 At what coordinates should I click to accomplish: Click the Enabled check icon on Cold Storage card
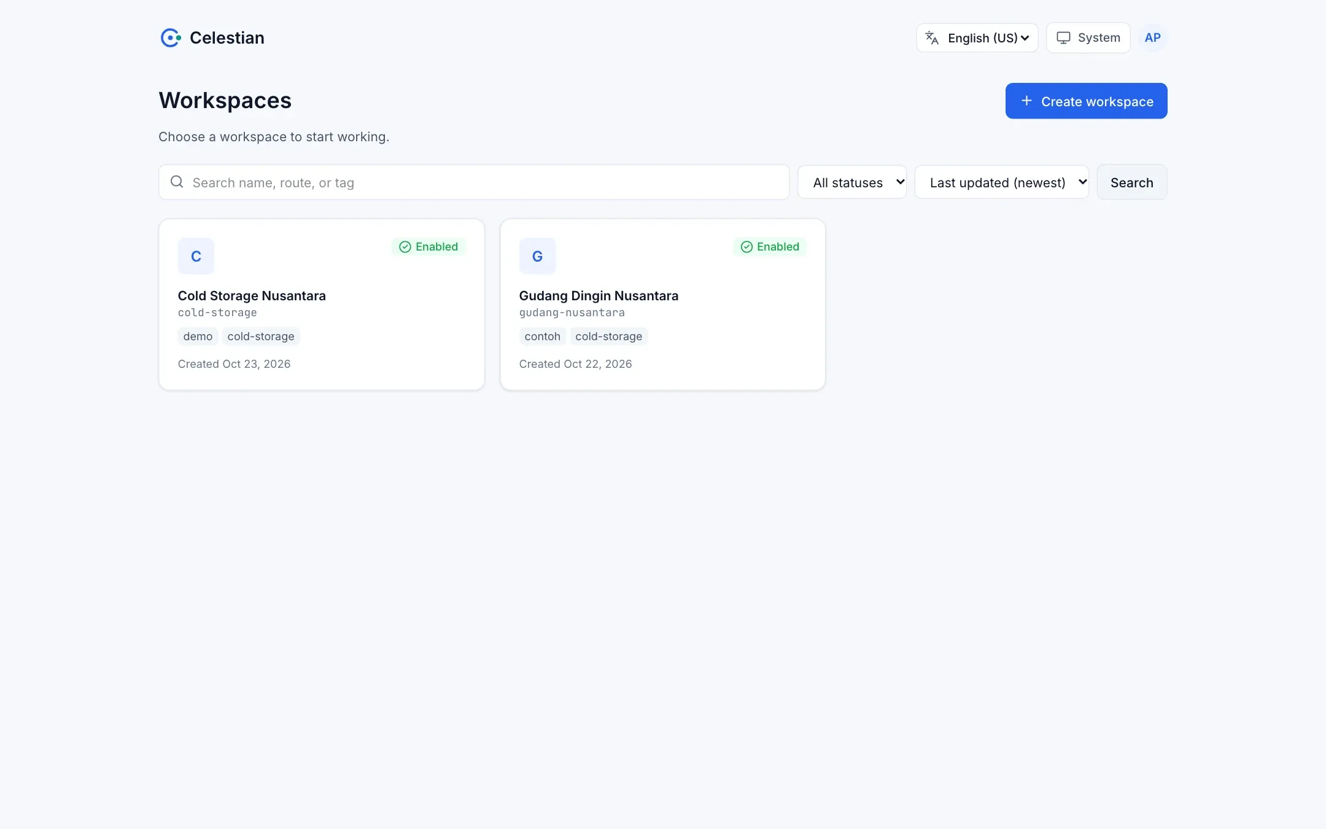pos(405,247)
